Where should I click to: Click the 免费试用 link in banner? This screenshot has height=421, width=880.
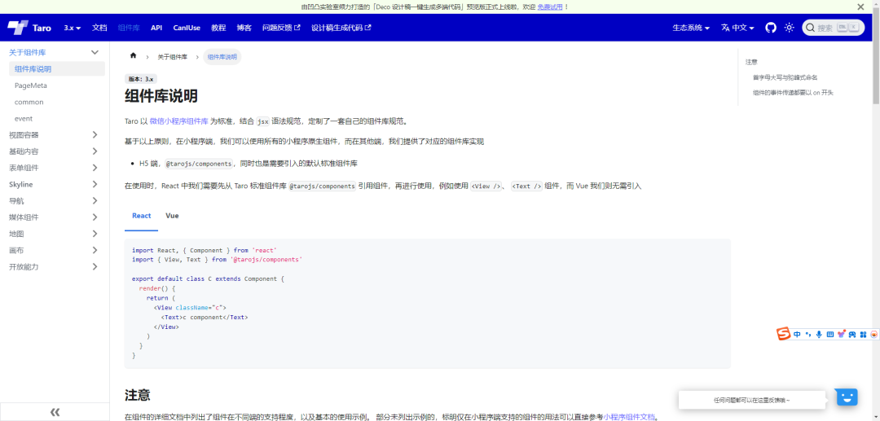(549, 7)
